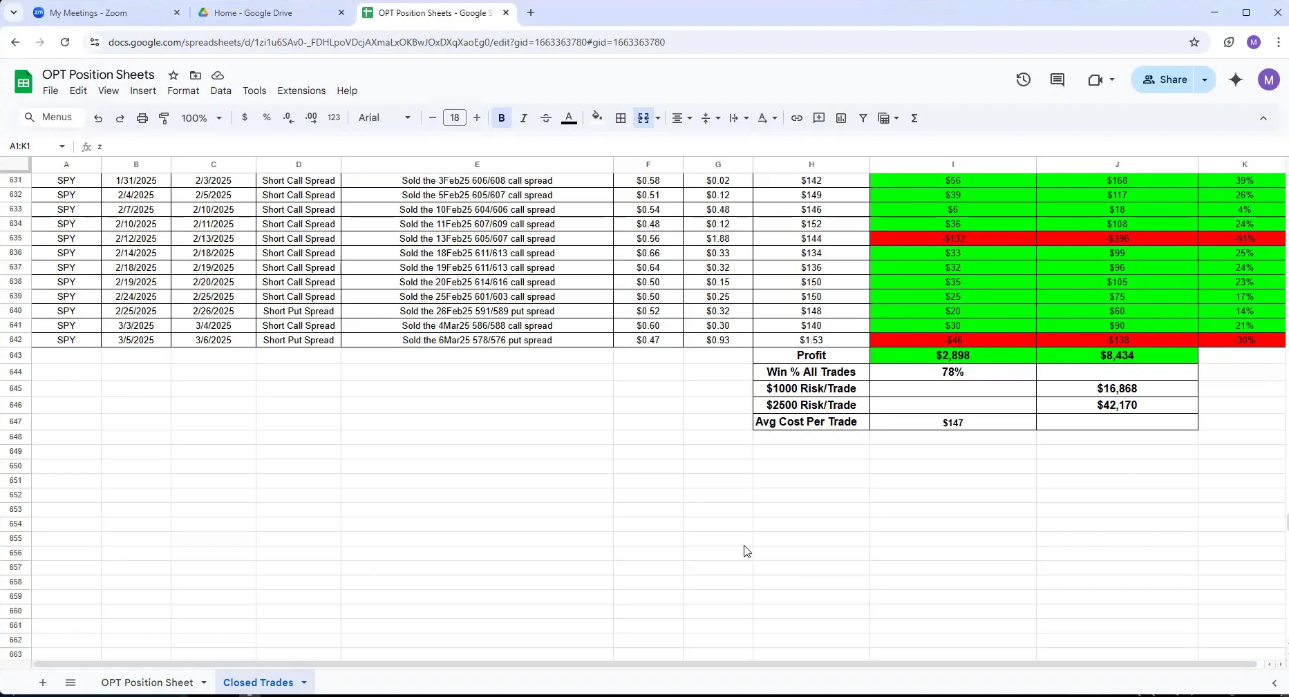Open the File menu

(x=50, y=90)
